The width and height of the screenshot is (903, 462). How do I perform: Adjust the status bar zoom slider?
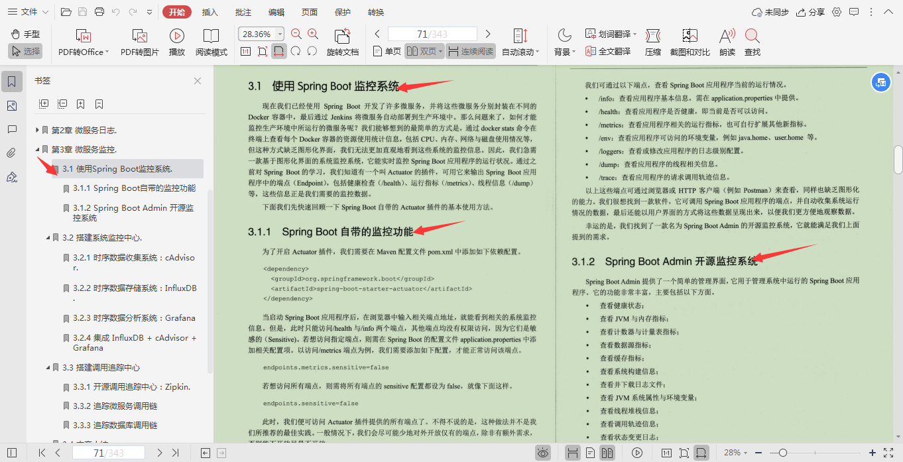point(783,453)
